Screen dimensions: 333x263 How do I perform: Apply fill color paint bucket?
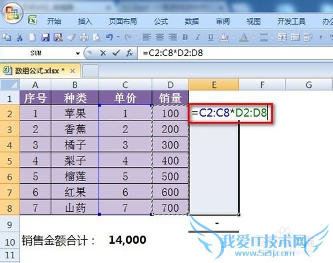(224, 37)
